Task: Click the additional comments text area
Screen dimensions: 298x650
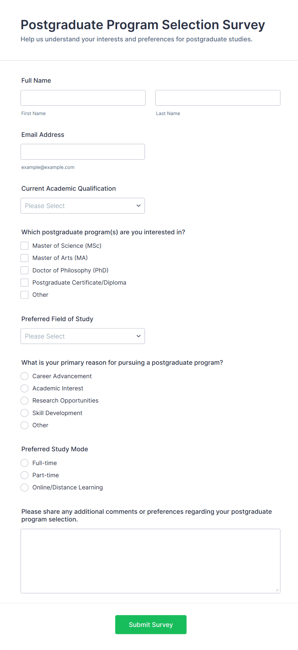Action: (x=150, y=561)
